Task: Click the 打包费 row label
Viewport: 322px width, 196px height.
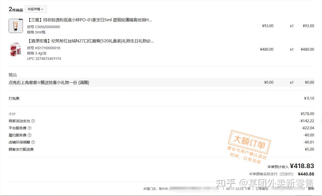Action: (x=14, y=98)
